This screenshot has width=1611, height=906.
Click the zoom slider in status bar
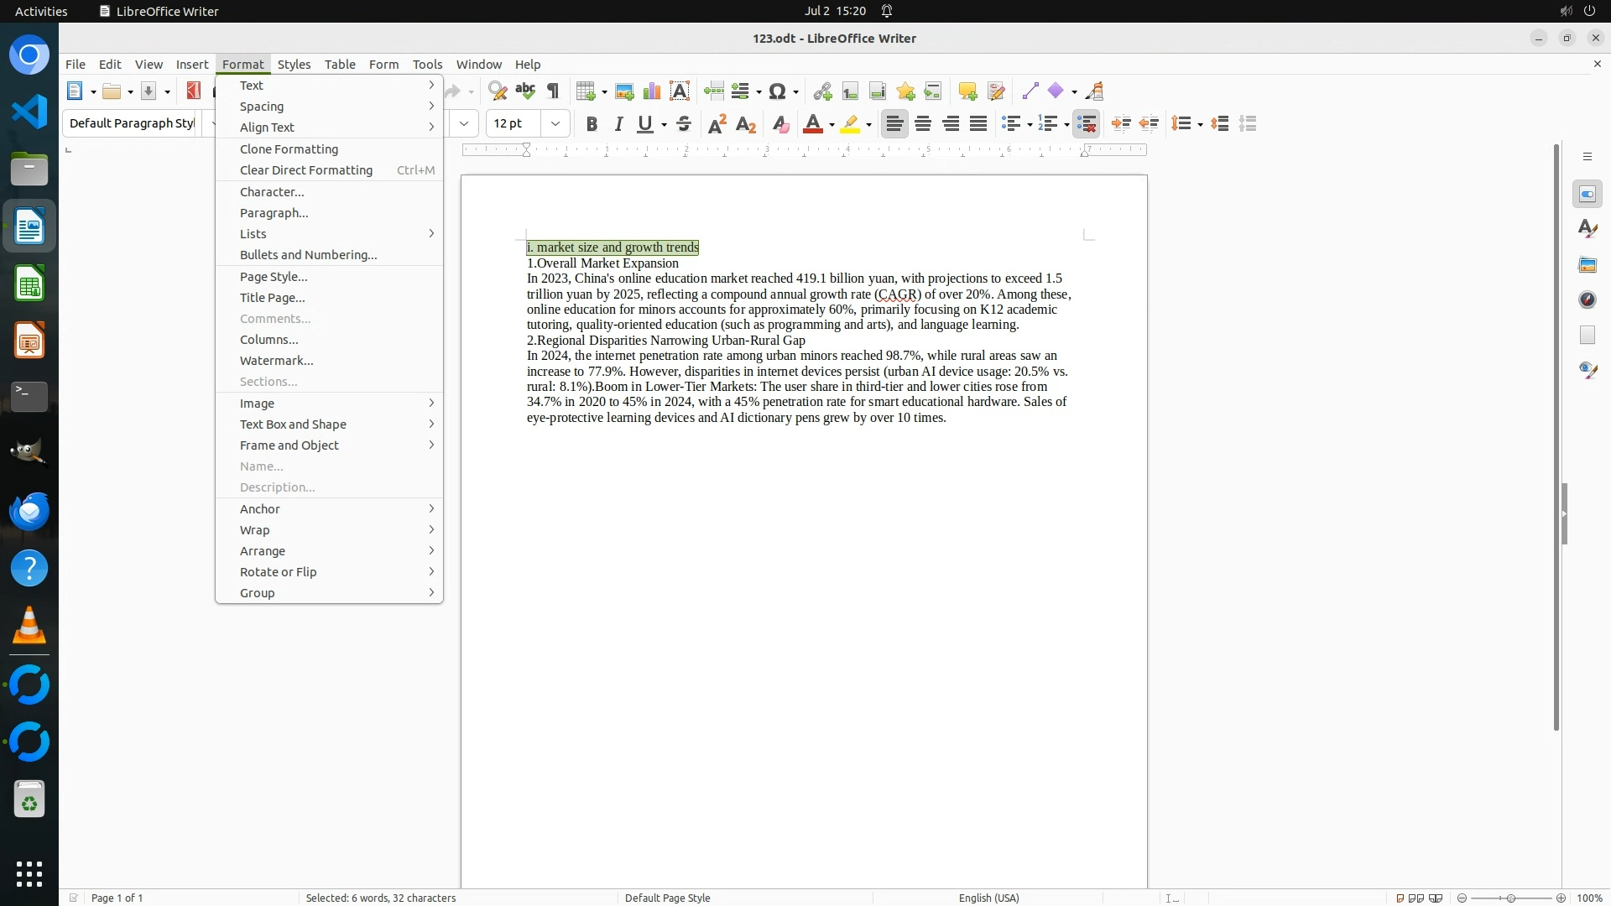pyautogui.click(x=1510, y=898)
